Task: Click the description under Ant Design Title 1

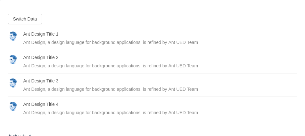Action: point(111,42)
